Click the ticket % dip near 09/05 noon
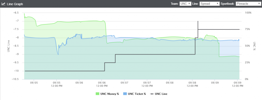The width and height of the screenshot is (262, 100). (x=58, y=54)
